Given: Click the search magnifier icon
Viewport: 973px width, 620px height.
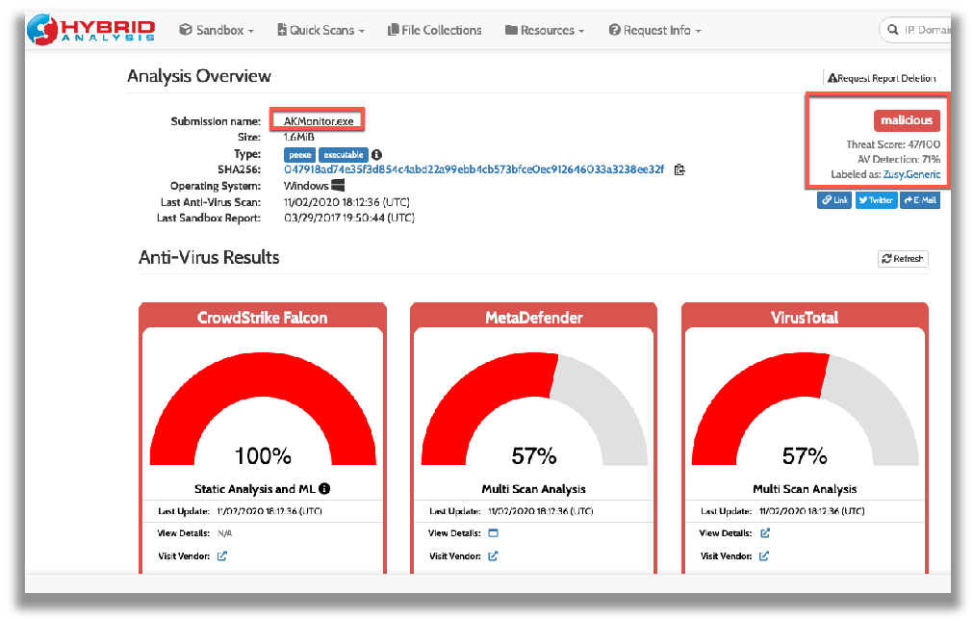Looking at the screenshot, I should coord(893,30).
